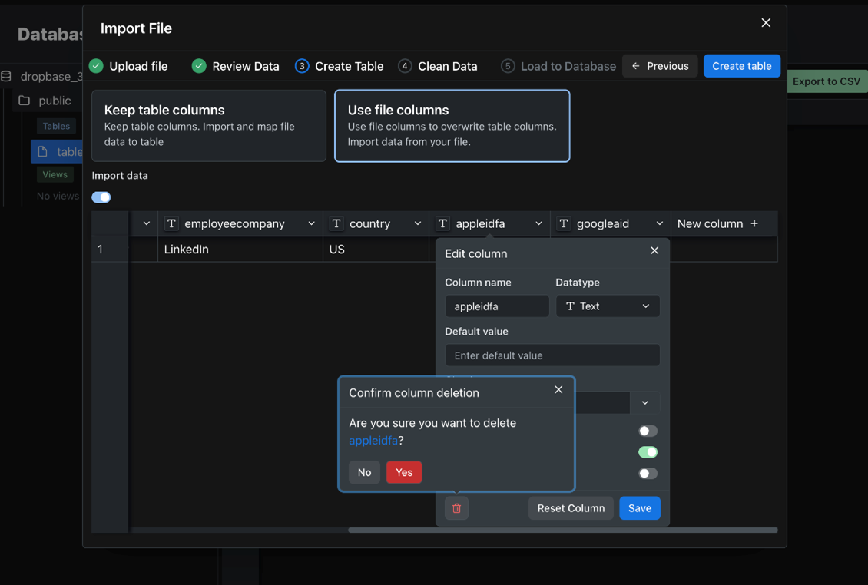This screenshot has width=868, height=585.
Task: Click the plus icon for New column
Action: point(754,223)
